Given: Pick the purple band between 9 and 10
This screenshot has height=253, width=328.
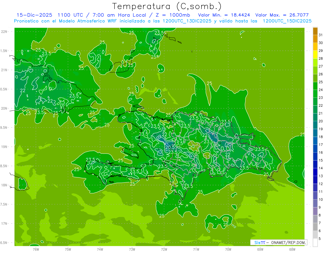Looking at the screenshot, I should [x=315, y=203].
